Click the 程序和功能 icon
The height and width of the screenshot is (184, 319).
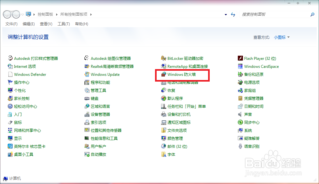point(87,82)
